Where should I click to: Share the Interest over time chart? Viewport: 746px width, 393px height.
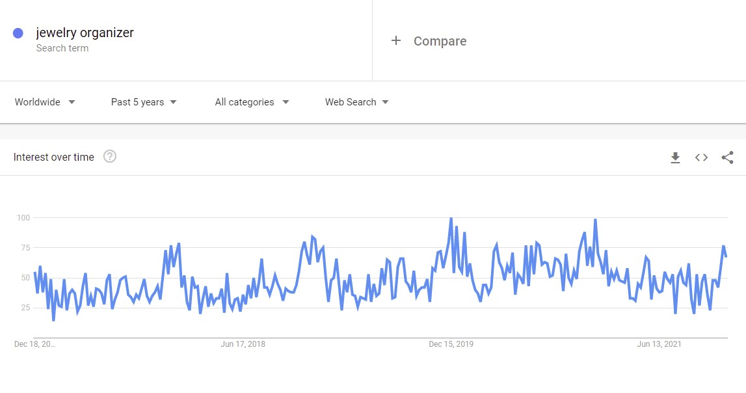click(x=728, y=157)
